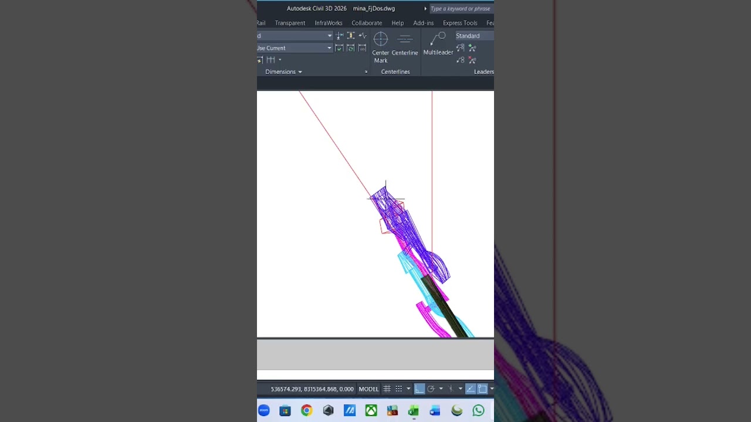Screen dimensions: 751x422
Task: Click the dimension Inspect icon
Action: (x=339, y=48)
